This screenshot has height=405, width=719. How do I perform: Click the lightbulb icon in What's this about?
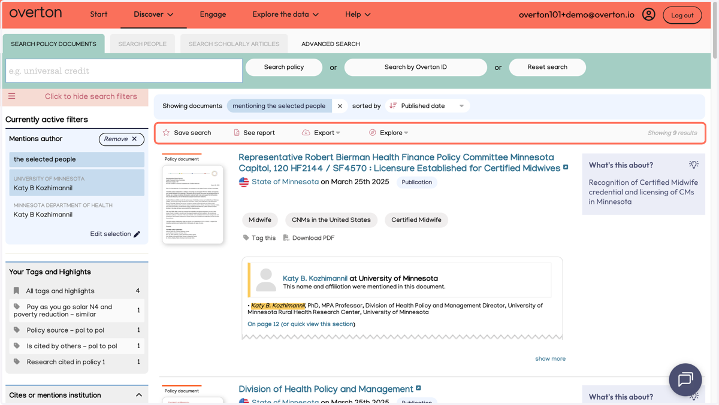693,165
